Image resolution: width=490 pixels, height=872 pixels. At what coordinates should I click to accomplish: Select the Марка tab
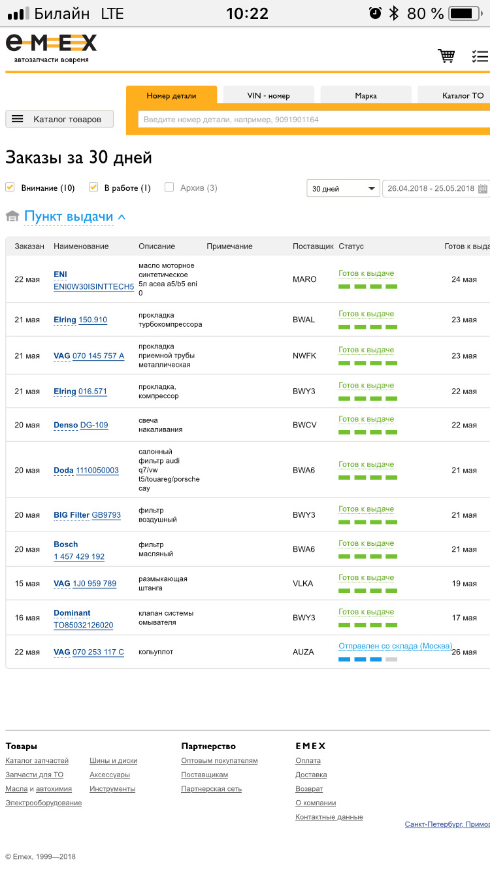pyautogui.click(x=366, y=95)
